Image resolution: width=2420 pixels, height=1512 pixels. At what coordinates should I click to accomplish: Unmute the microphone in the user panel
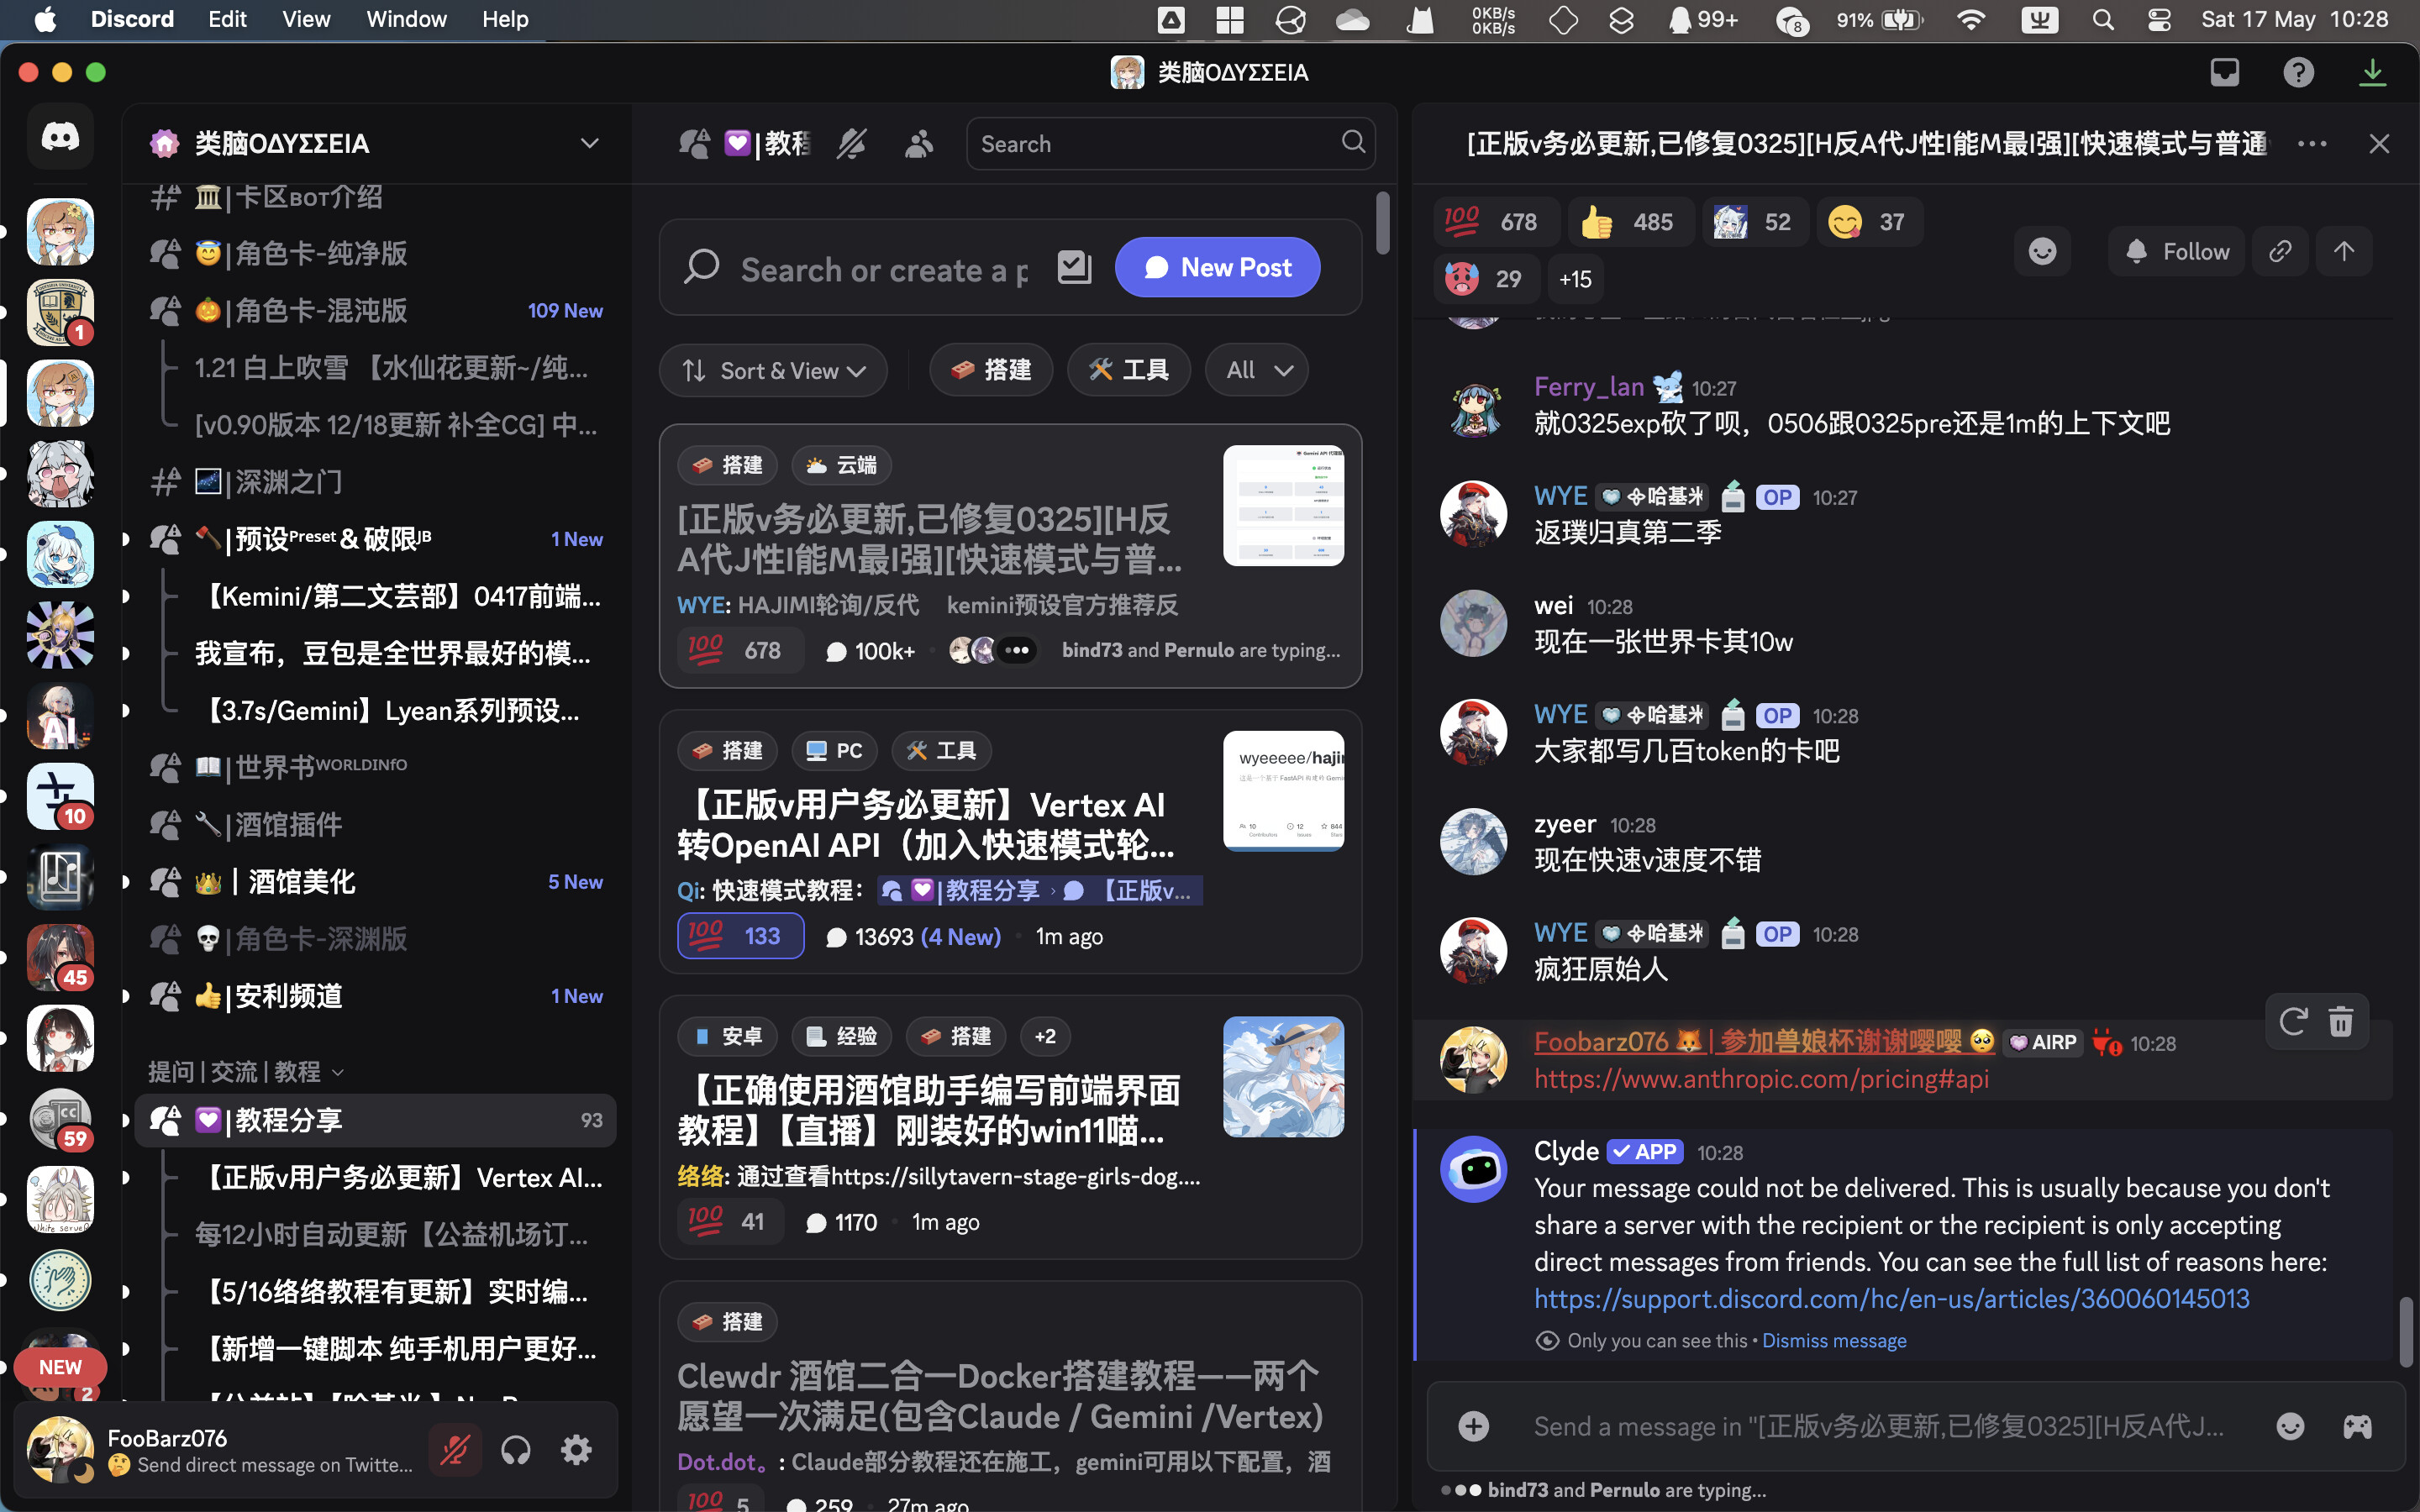pos(455,1449)
